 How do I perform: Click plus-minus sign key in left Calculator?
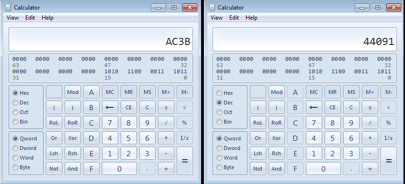coord(166,107)
